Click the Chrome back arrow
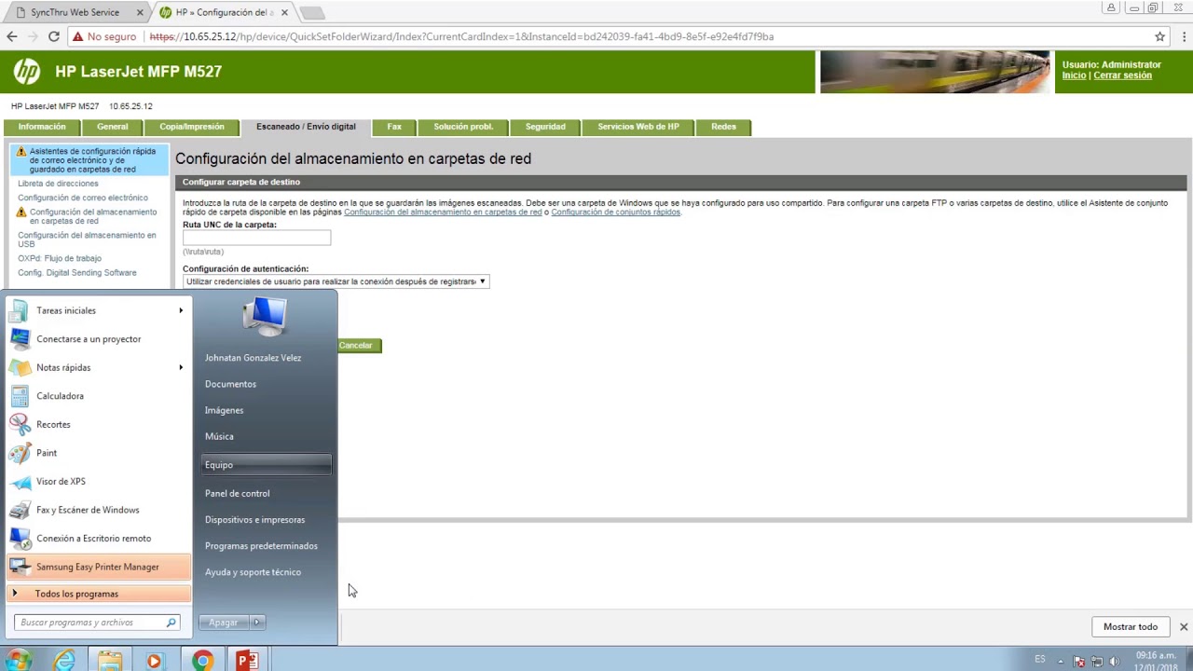Screen dimensions: 1193x671 12,36
